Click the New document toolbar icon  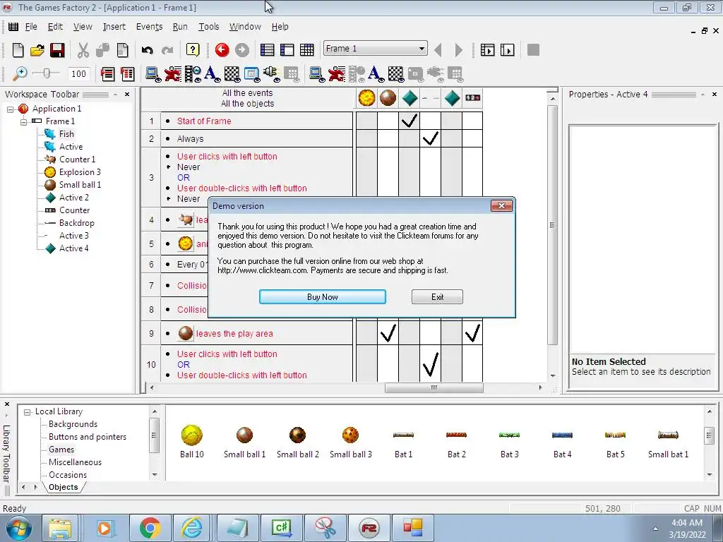18,50
